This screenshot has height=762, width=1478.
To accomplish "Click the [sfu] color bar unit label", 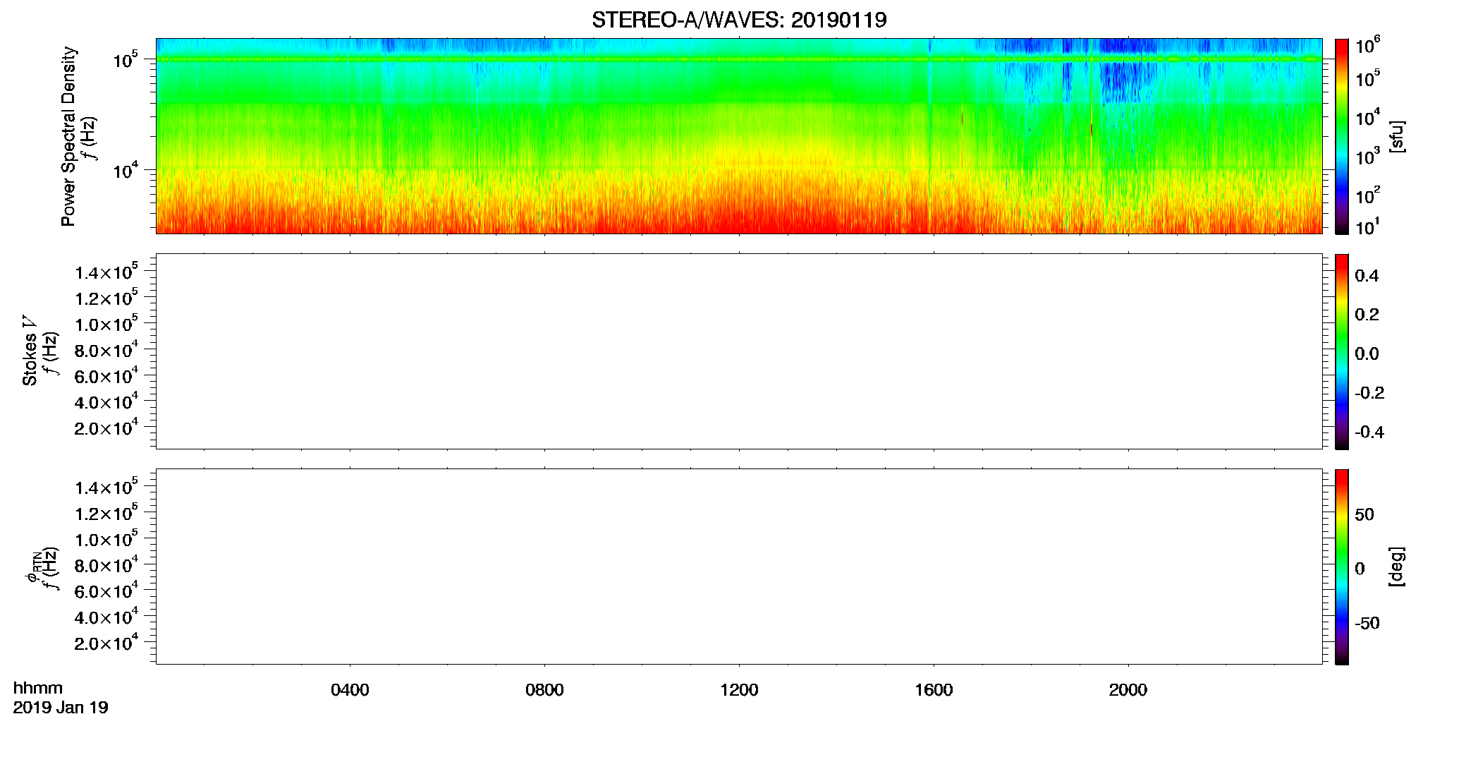I will [x=1396, y=136].
